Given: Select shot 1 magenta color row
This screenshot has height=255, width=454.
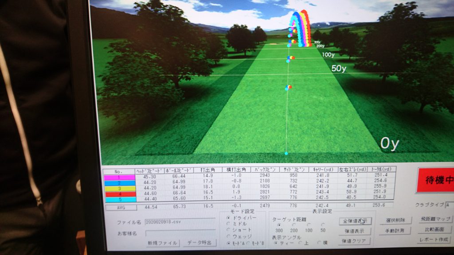Looking at the screenshot, I should [120, 177].
